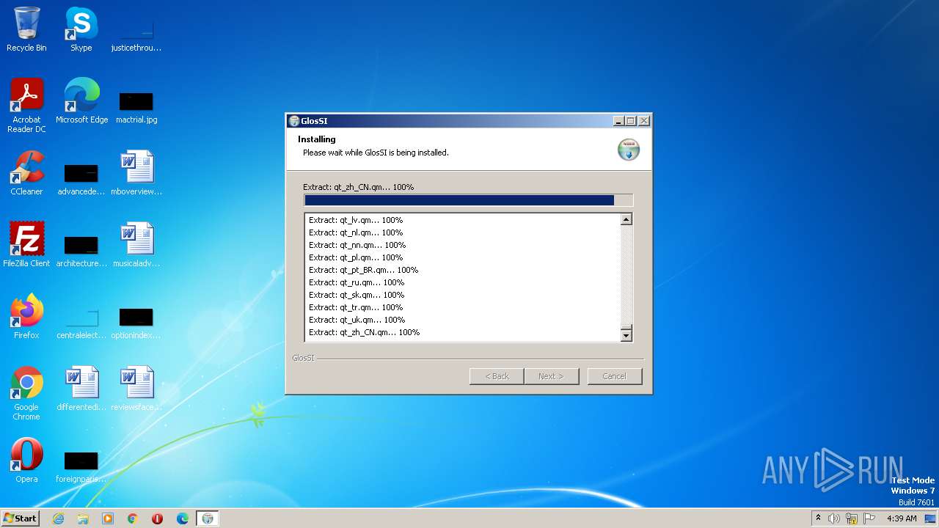Open Windows Explorer from the taskbar

coord(83,518)
